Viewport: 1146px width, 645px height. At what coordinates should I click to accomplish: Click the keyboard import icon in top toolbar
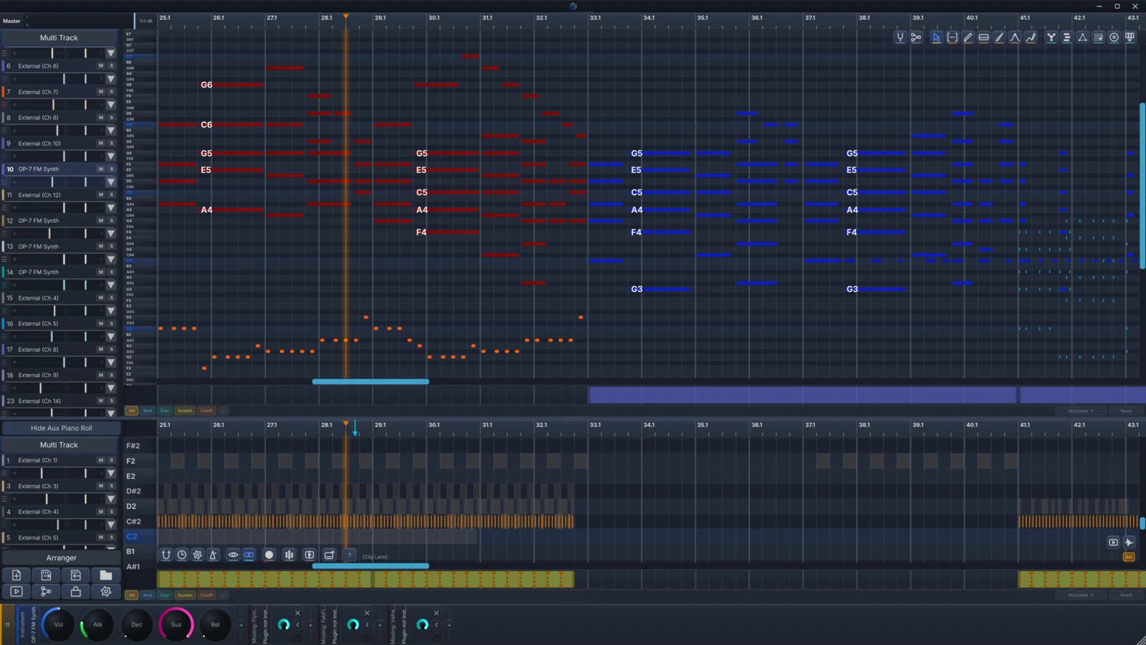[1130, 37]
